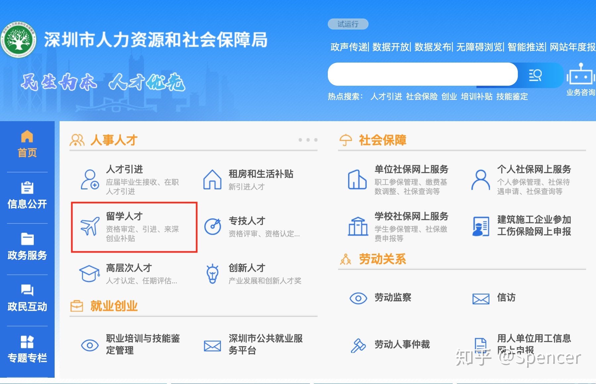The height and width of the screenshot is (384, 596).
Task: Open the 政民互动 sidebar tab
Action: [x=27, y=298]
